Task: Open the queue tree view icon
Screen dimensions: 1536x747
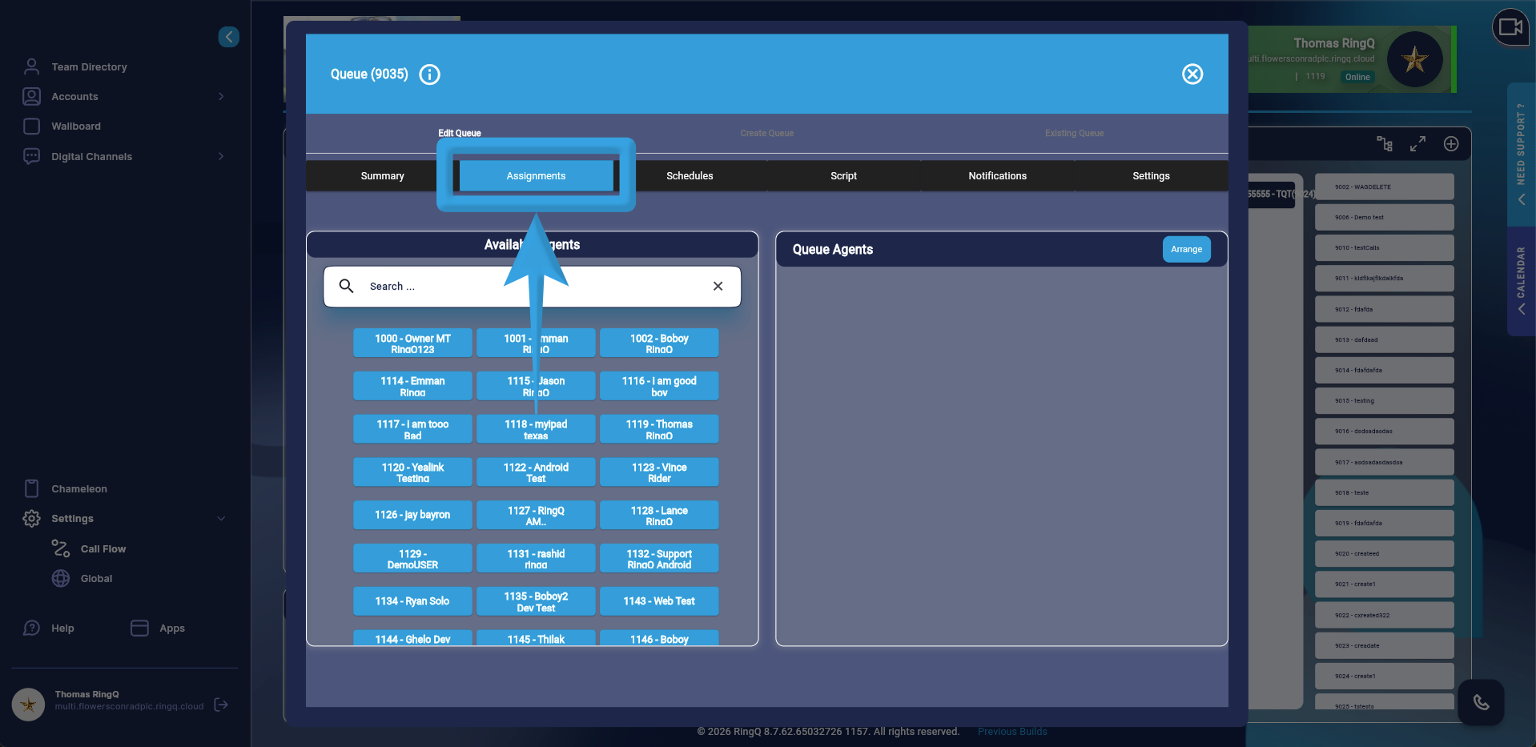Action: [1385, 144]
